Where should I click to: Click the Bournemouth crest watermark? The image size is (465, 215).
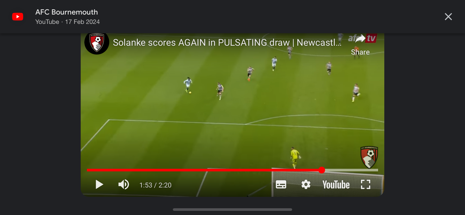coord(369,157)
